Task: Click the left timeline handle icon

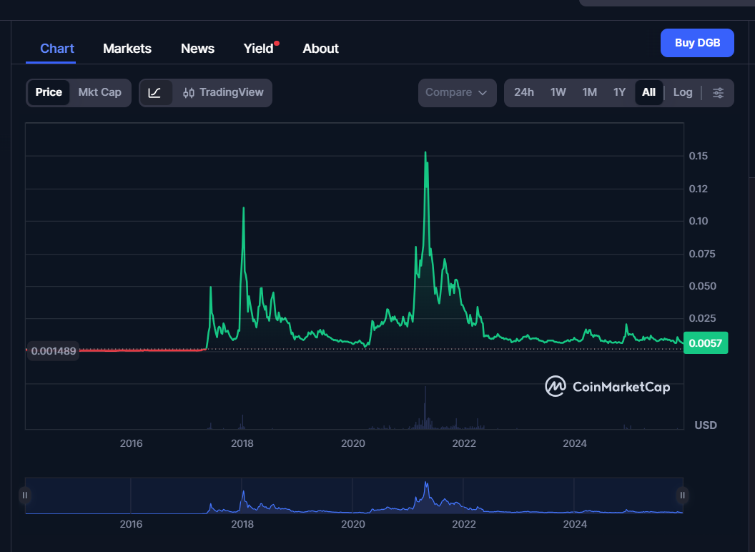Action: click(25, 495)
